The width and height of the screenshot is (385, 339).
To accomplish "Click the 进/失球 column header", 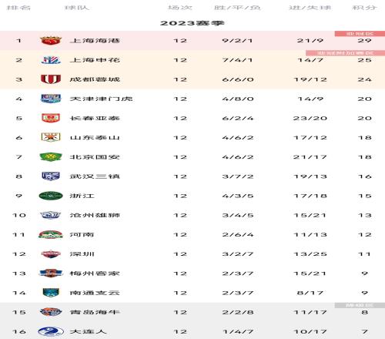I will pos(310,8).
